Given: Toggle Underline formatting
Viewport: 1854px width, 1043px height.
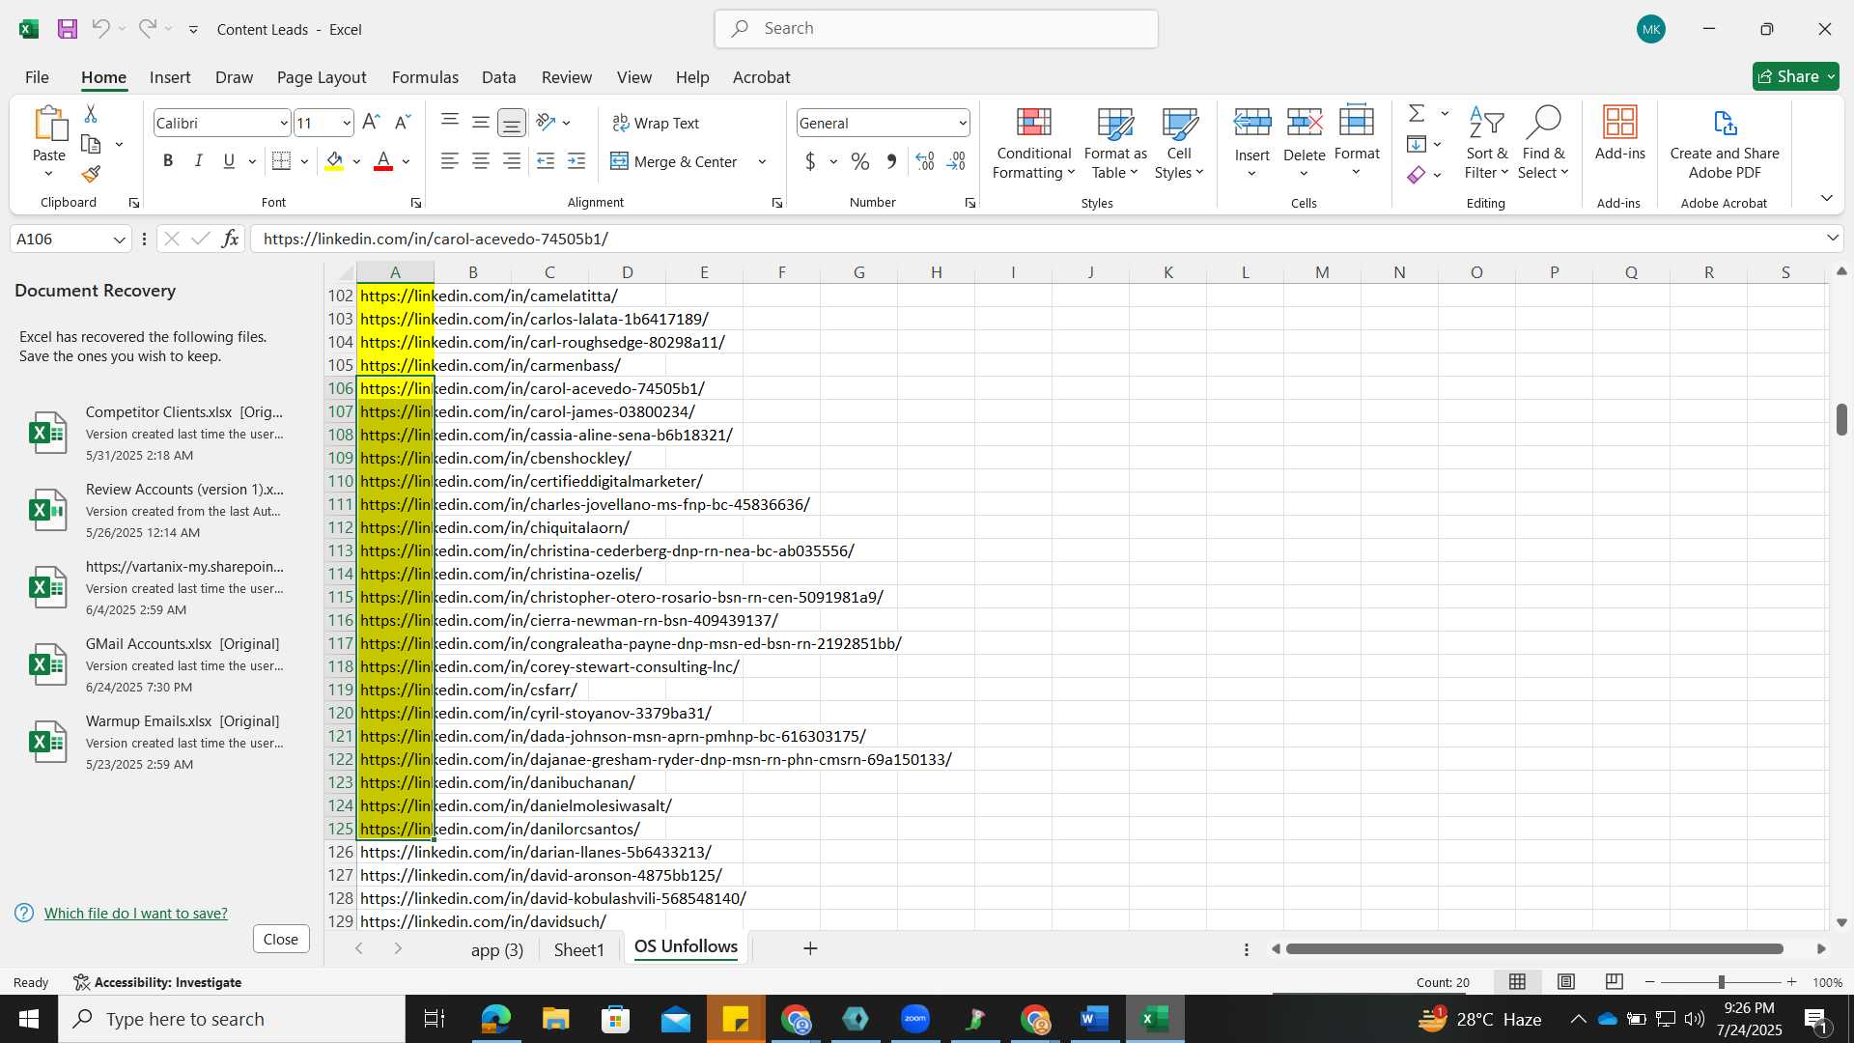Looking at the screenshot, I should (x=229, y=161).
